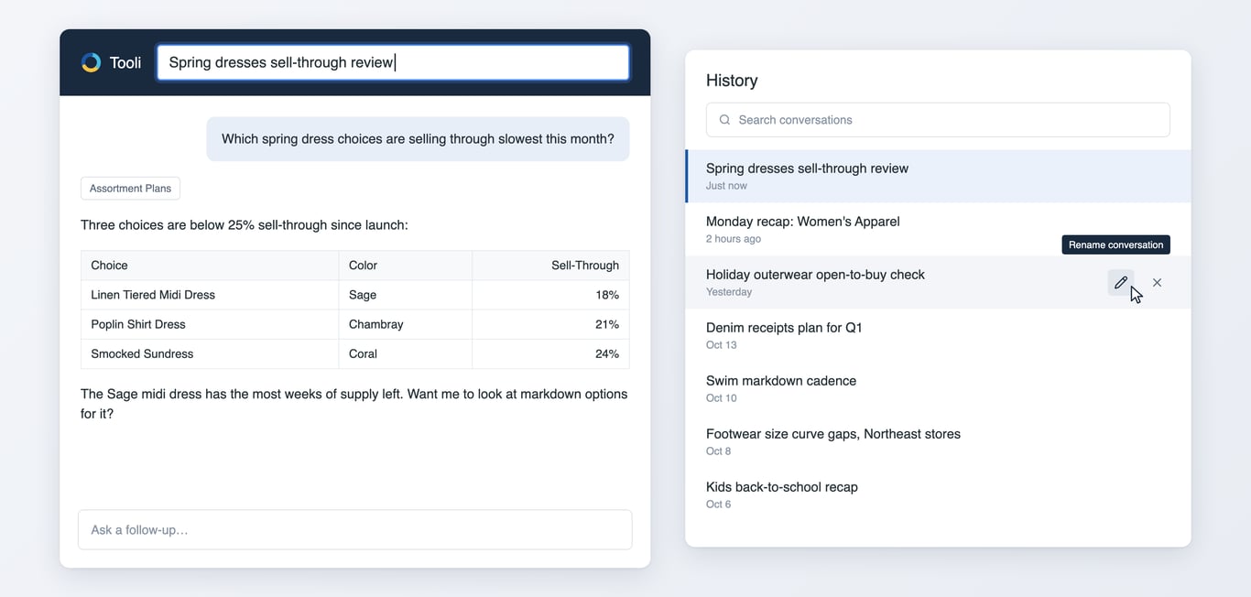Viewport: 1251px width, 597px height.
Task: Click the 24% sell-through value
Action: click(606, 353)
